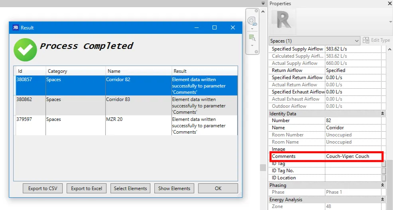The height and width of the screenshot is (210, 393).
Task: Click the Edit Type label
Action: (x=380, y=40)
